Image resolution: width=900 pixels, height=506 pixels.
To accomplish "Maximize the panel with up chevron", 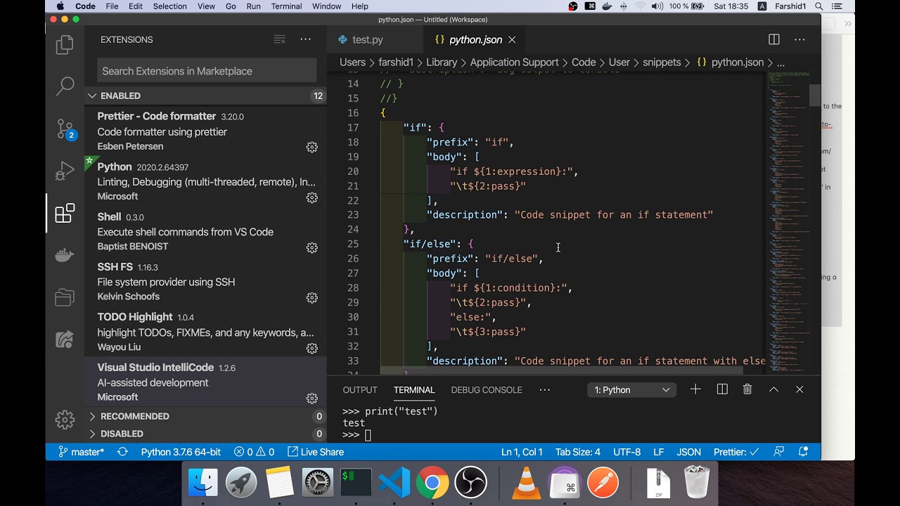I will click(x=773, y=389).
